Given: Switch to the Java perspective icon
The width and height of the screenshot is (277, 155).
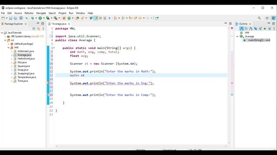Looking at the screenshot, I should click(x=274, y=18).
